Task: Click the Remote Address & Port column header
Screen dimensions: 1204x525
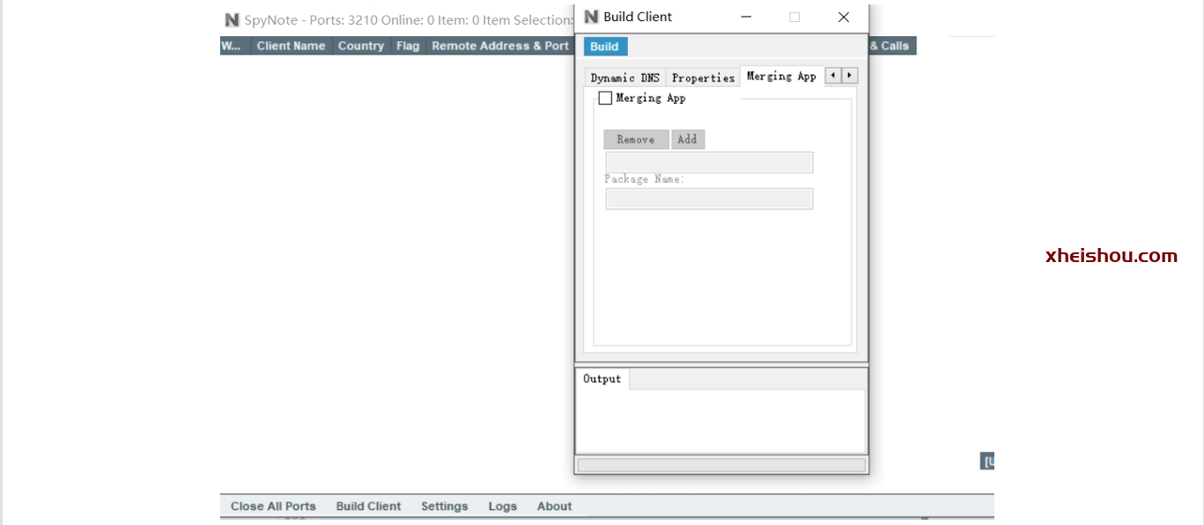Action: (x=500, y=46)
